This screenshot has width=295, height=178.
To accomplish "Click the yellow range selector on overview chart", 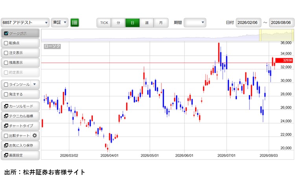I will [x=276, y=35].
